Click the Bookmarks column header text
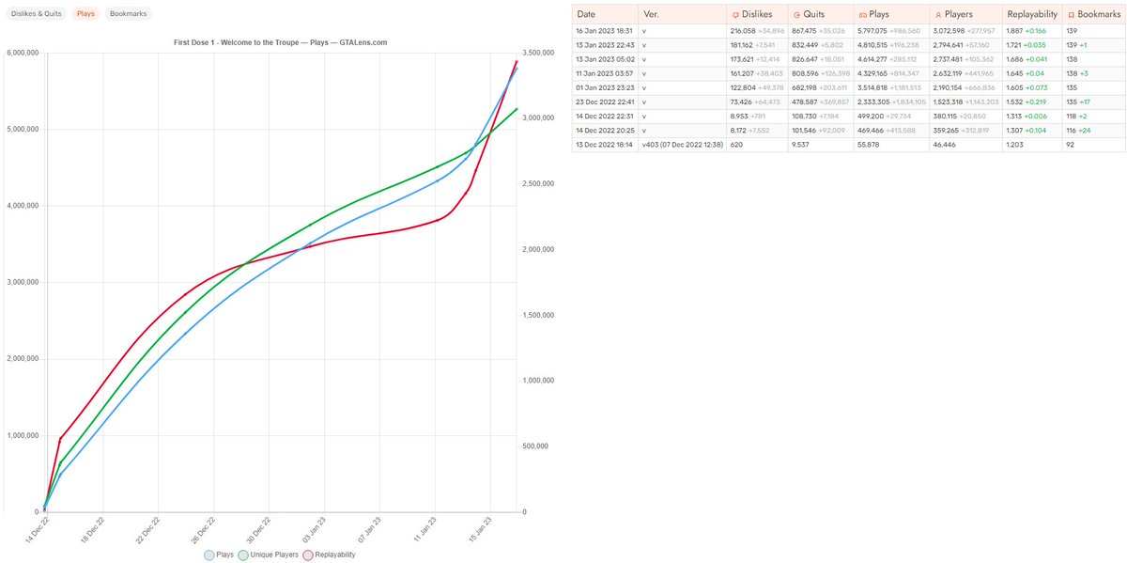 pos(1099,15)
